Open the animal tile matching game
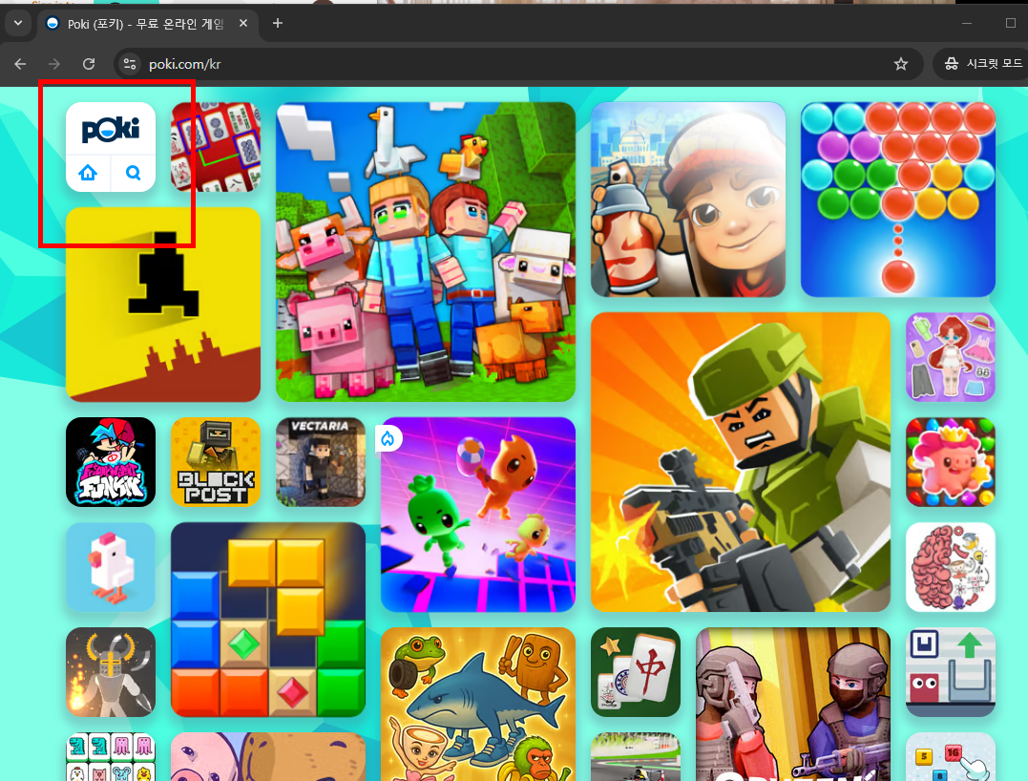The height and width of the screenshot is (781, 1028). [x=111, y=757]
